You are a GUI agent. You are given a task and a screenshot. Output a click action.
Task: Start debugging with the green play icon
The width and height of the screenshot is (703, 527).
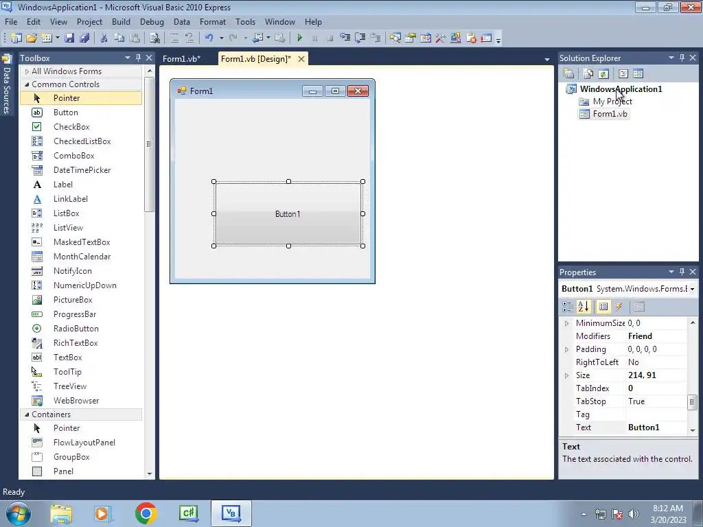coord(300,38)
